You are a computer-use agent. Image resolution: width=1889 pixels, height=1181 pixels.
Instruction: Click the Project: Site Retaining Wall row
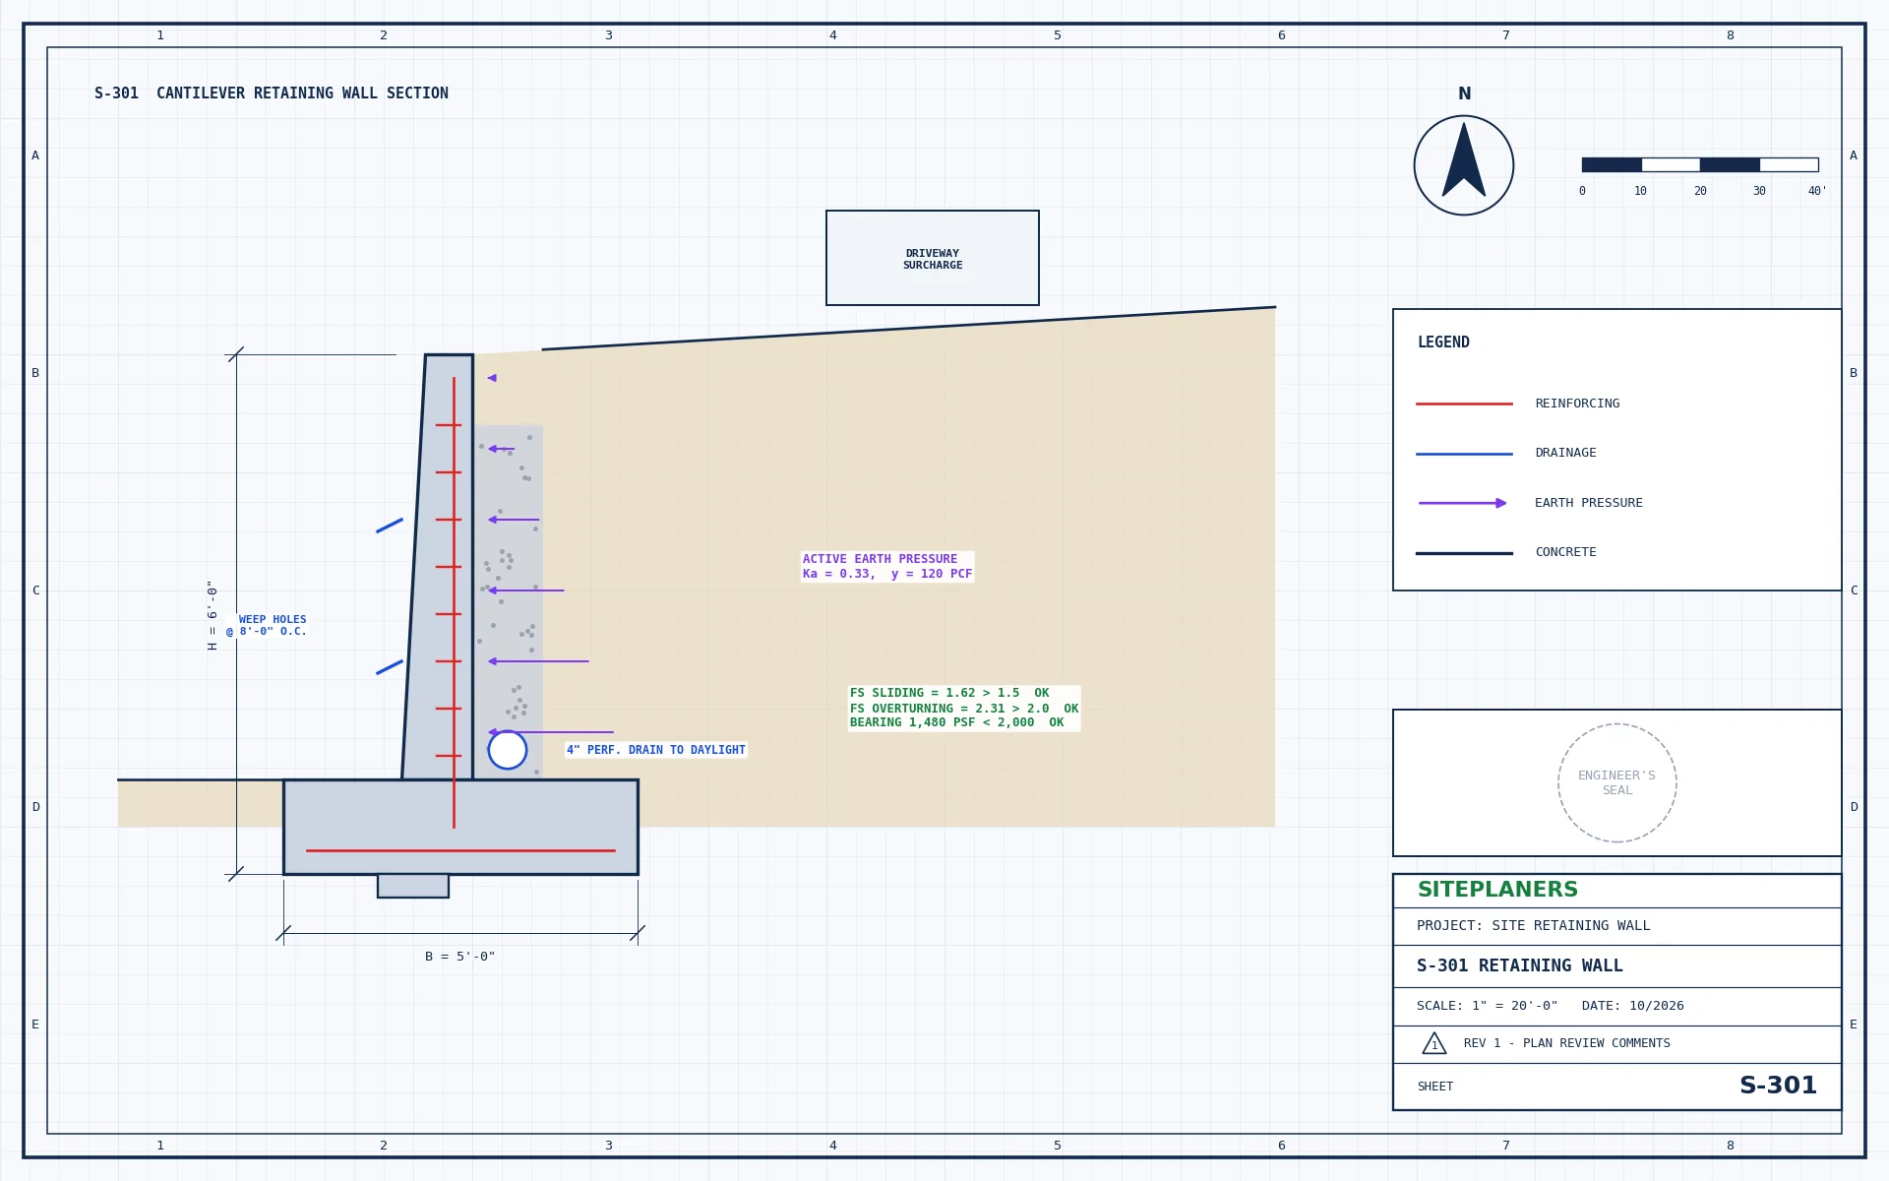point(1617,926)
